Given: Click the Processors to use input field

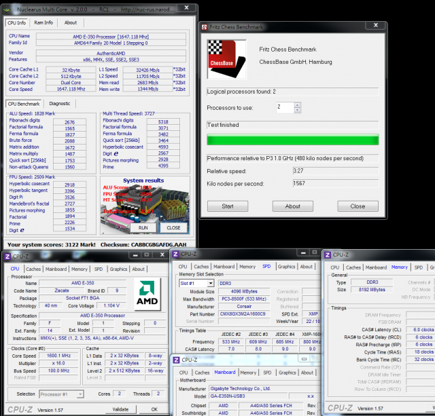Looking at the screenshot, I should click(285, 107).
